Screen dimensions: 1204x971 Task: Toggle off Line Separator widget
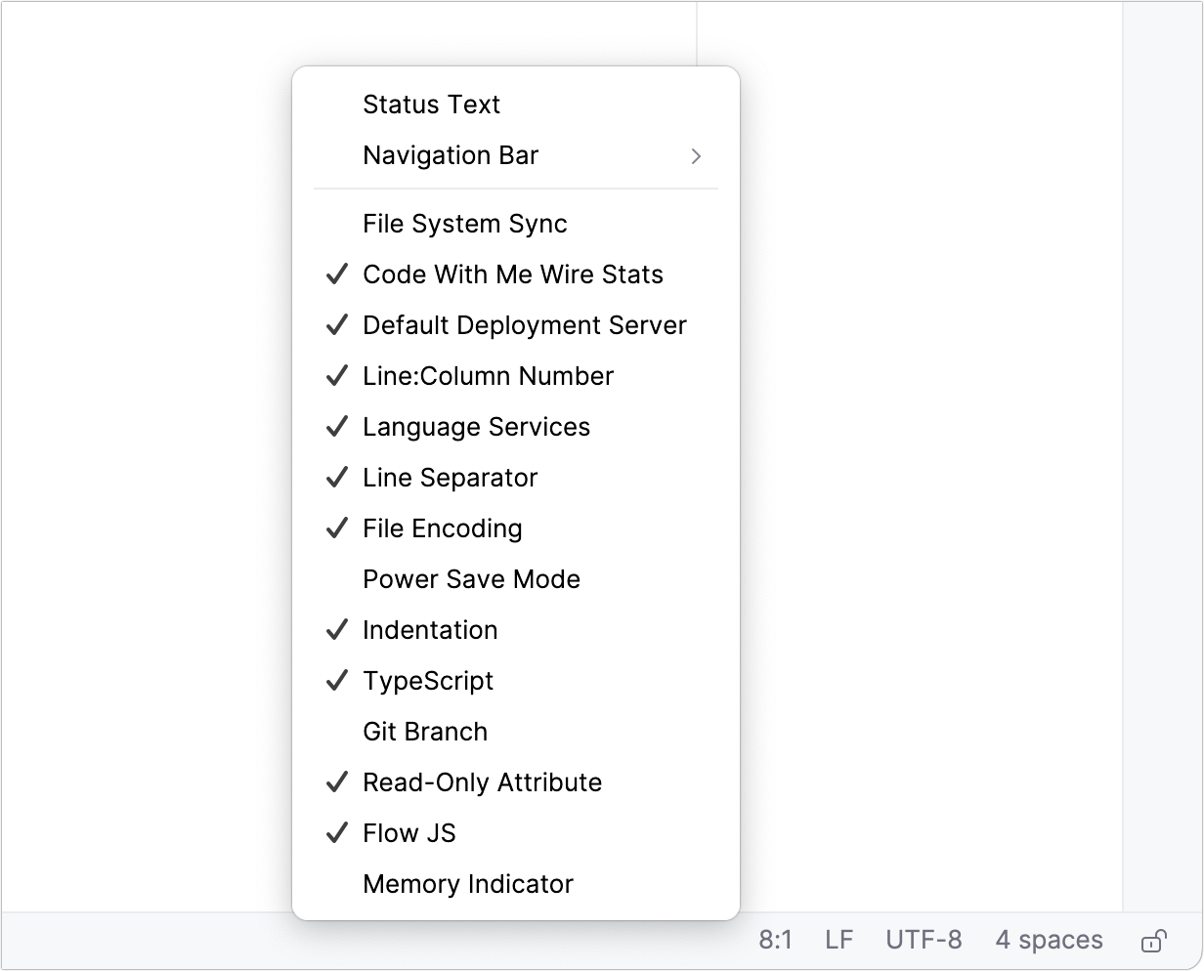point(450,478)
